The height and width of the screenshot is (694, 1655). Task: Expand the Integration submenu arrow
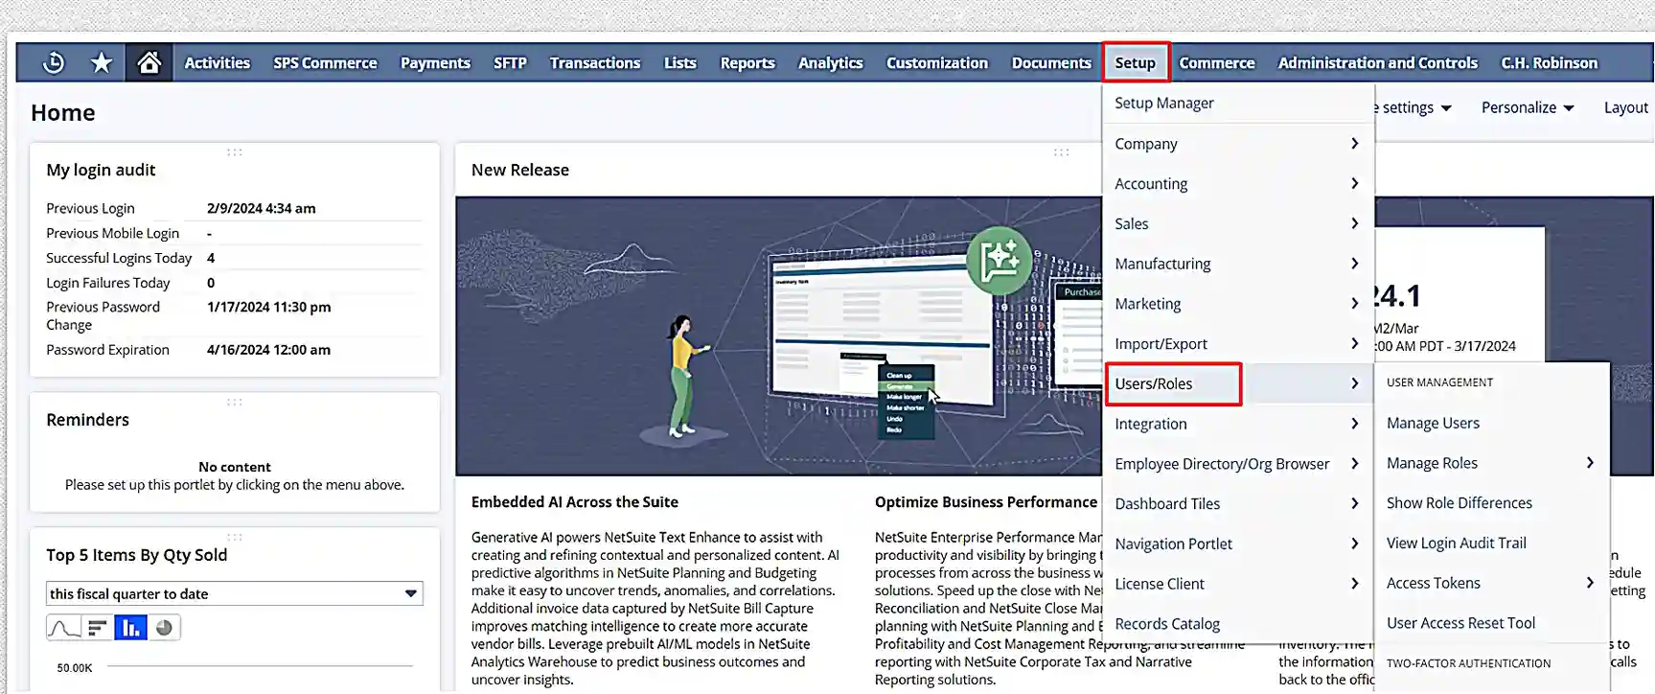click(x=1354, y=424)
